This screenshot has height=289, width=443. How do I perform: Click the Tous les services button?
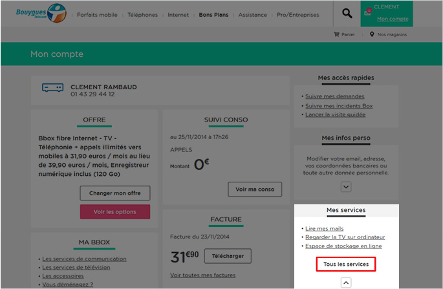[x=346, y=264]
